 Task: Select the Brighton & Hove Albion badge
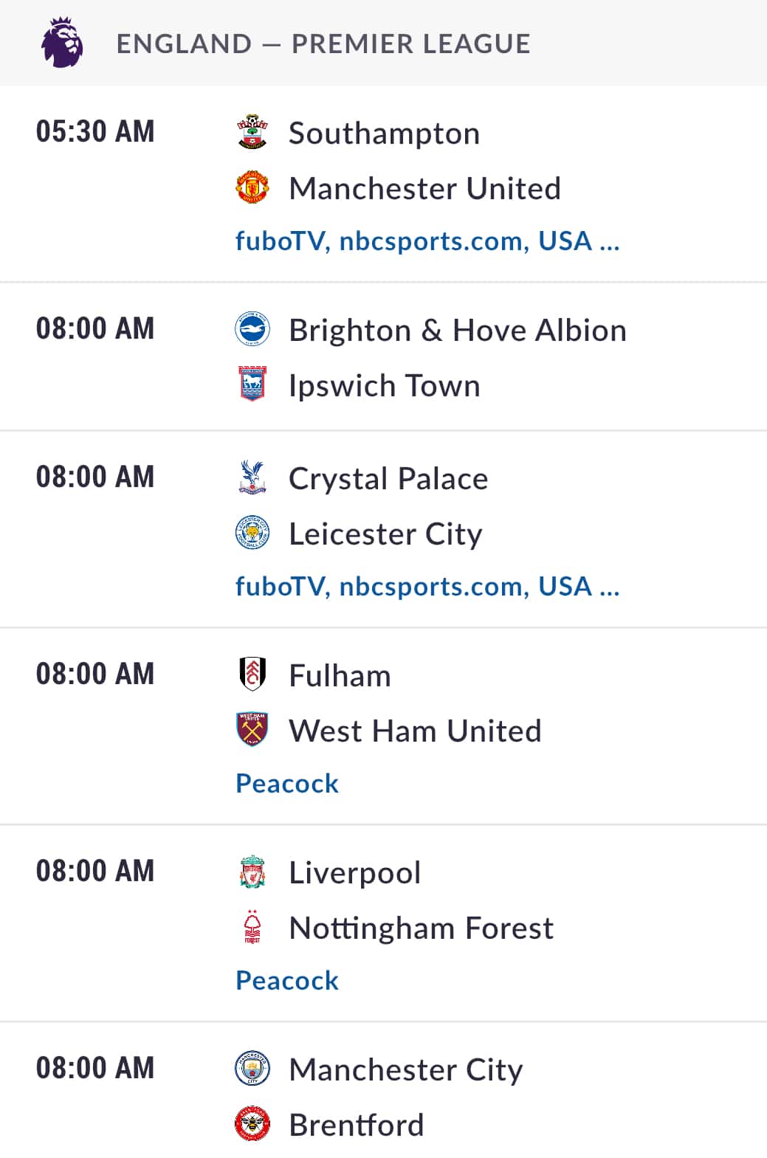click(x=252, y=329)
